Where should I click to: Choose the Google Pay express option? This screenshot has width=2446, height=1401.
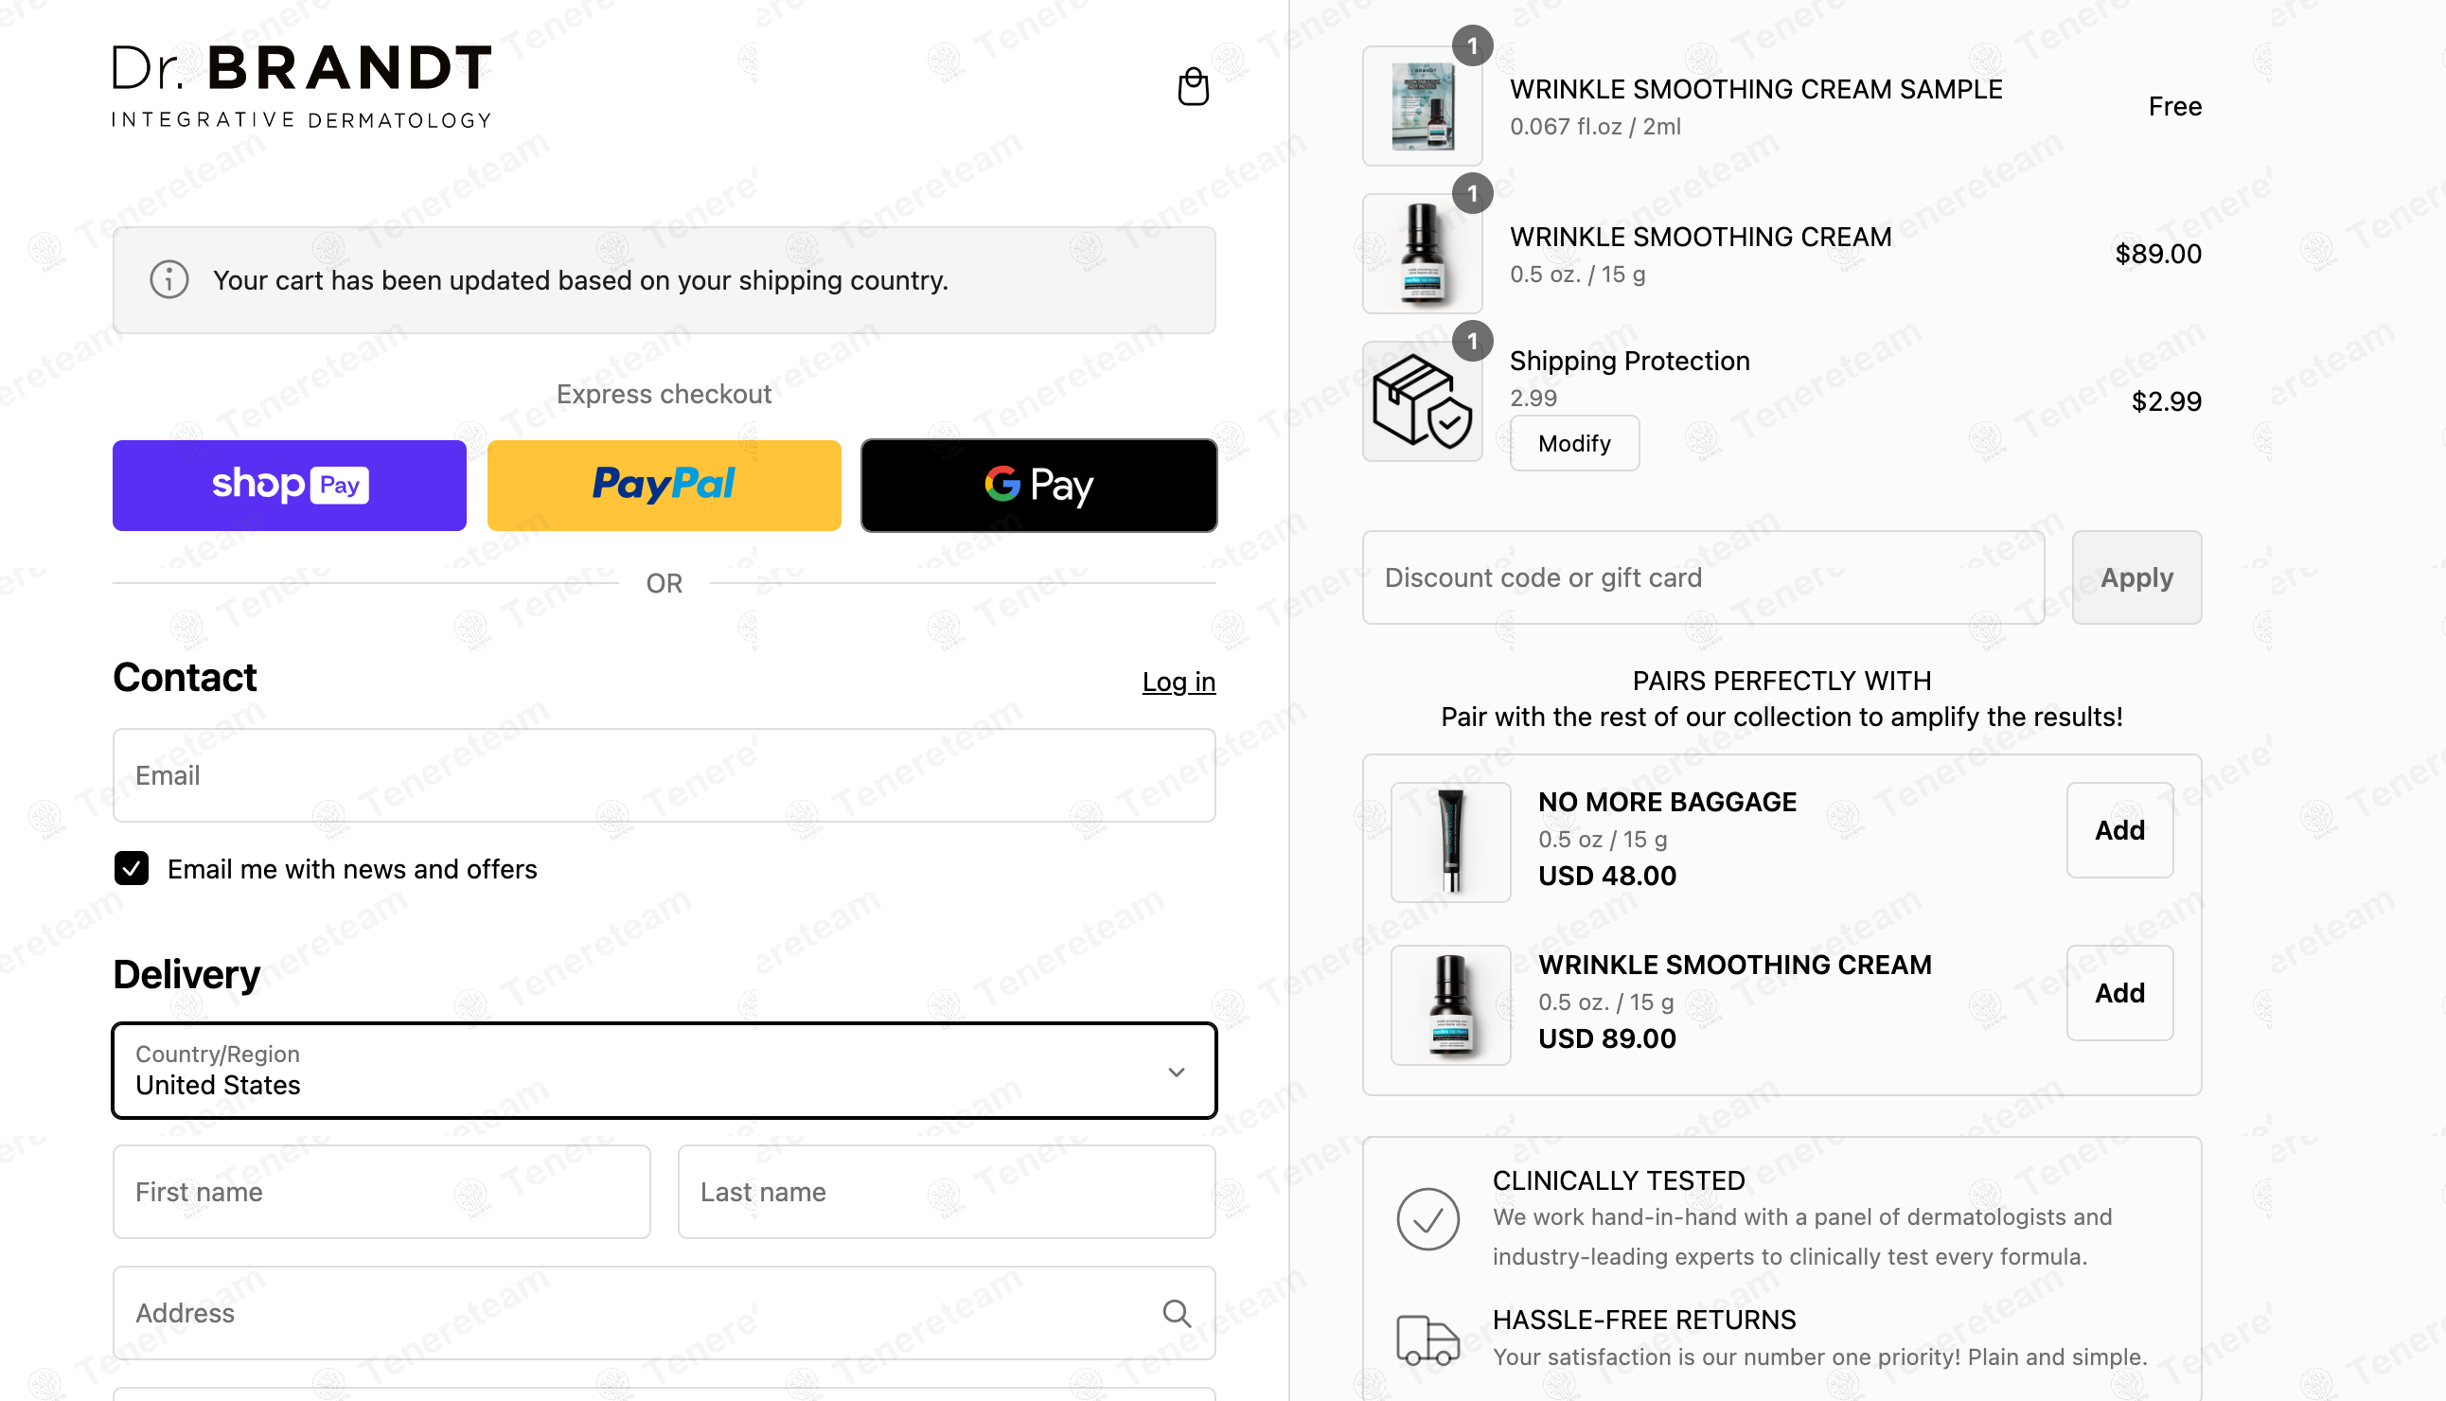1039,485
